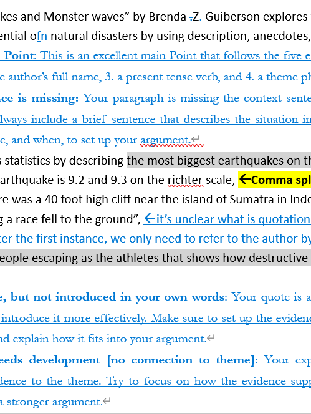Click paragraph mark after "stronger argument."
This screenshot has height=414, width=311.
coord(107,401)
